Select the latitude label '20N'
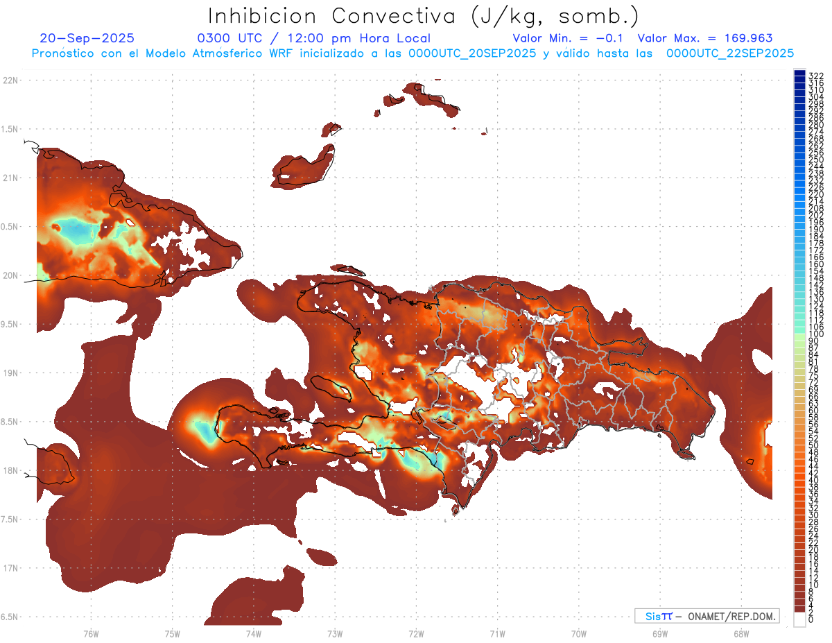This screenshot has width=832, height=643. pos(10,275)
